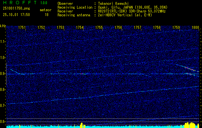Click the 1800 time marker

pos(195,28)
